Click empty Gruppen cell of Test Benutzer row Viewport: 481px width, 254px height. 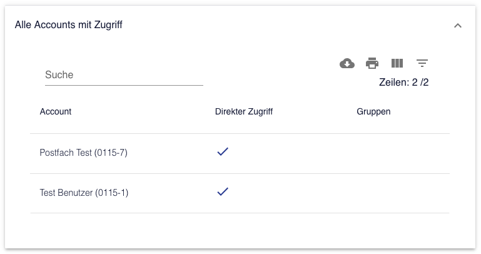point(398,193)
